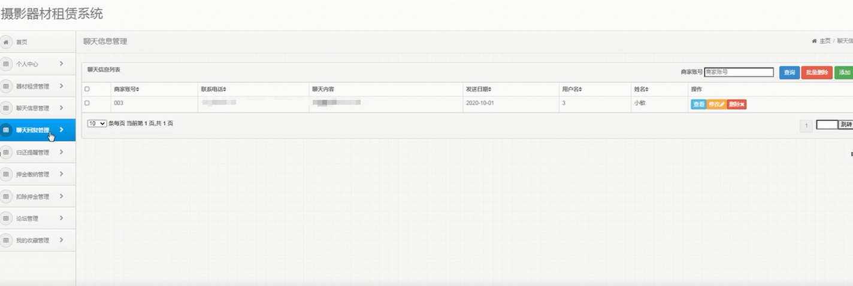Image resolution: width=853 pixels, height=286 pixels.
Task: Click the 003 merchant account cell
Action: tap(119, 104)
